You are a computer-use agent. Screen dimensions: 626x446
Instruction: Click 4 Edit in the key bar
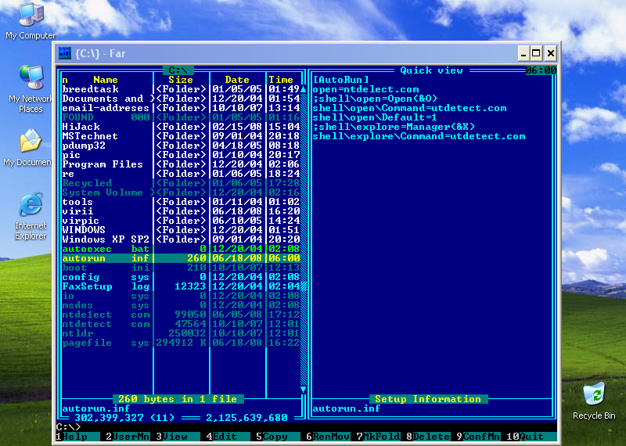228,437
